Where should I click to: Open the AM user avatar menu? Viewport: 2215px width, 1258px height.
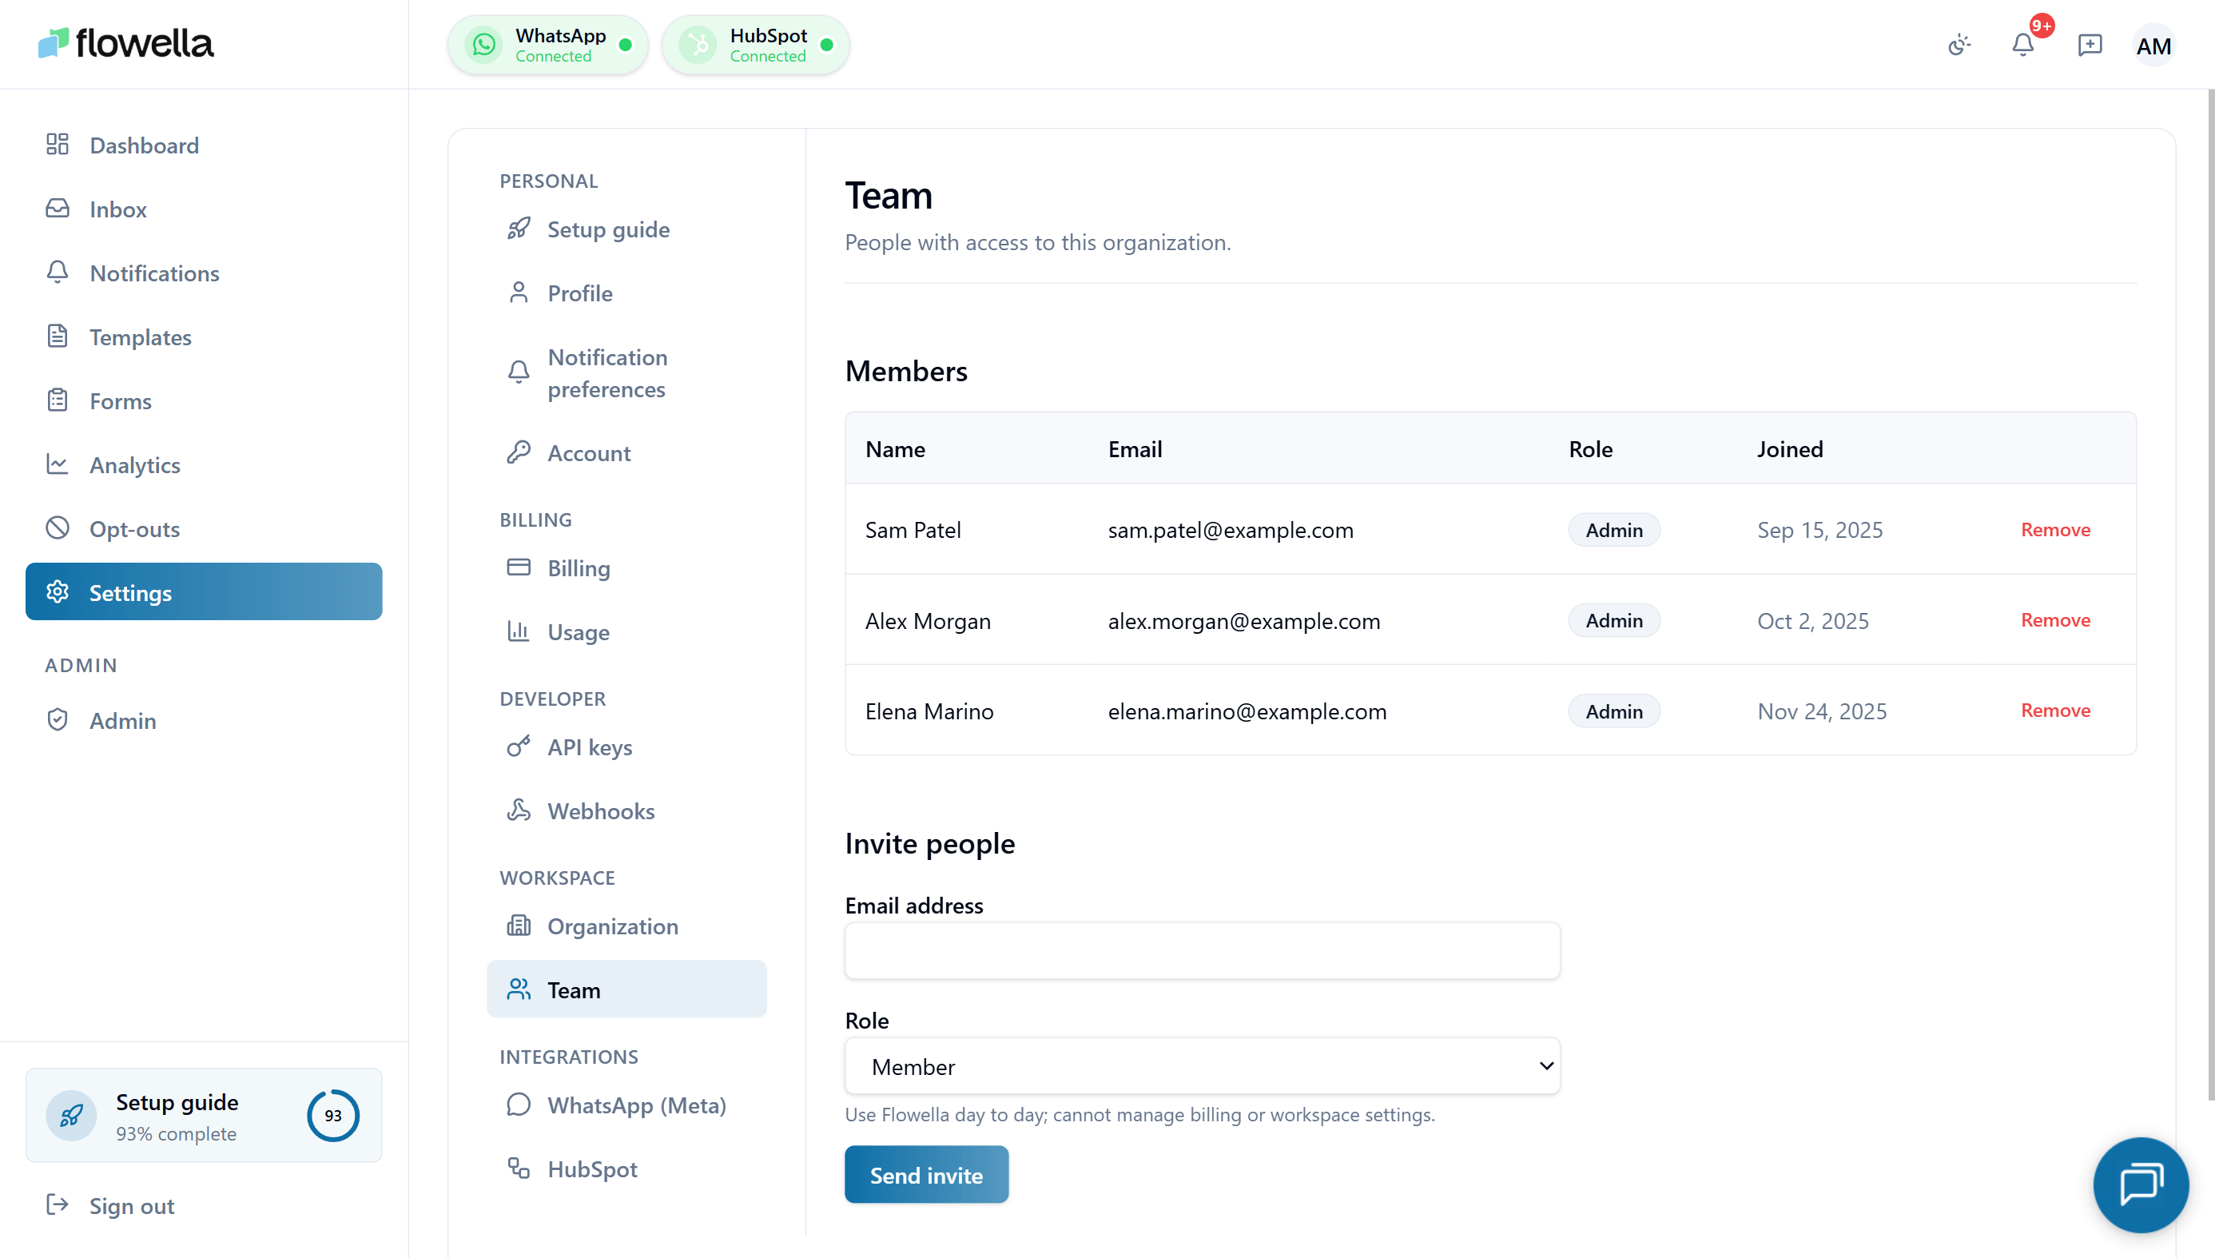click(x=2153, y=46)
